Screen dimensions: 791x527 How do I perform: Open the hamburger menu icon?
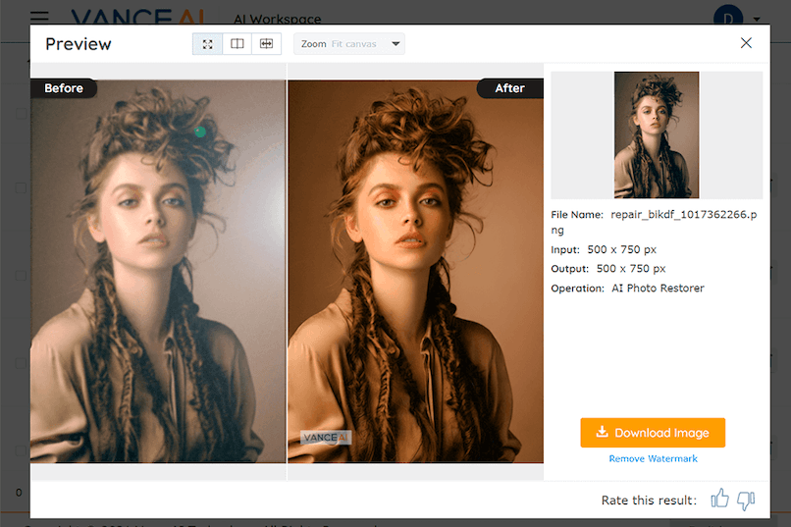click(x=39, y=18)
